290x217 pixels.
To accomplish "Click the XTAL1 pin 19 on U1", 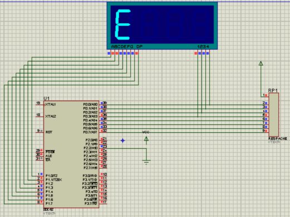I will click(40, 104).
